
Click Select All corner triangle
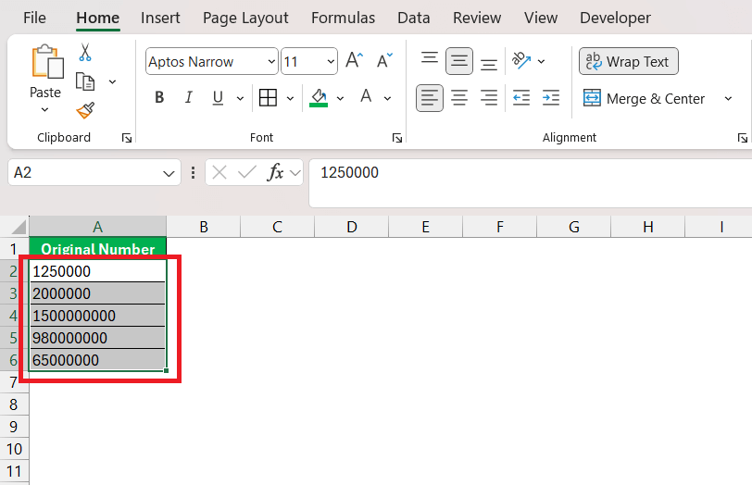point(19,227)
